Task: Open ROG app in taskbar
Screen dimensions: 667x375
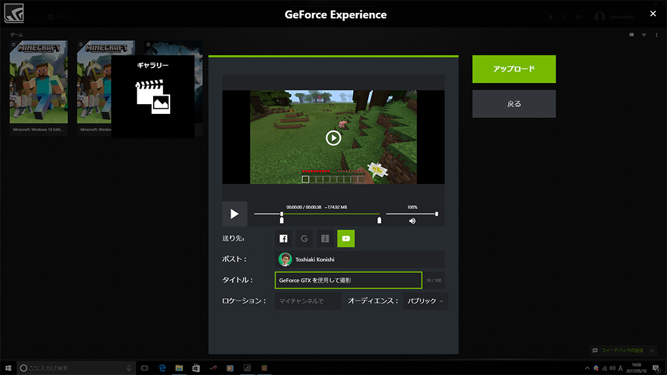Action: coord(213,368)
